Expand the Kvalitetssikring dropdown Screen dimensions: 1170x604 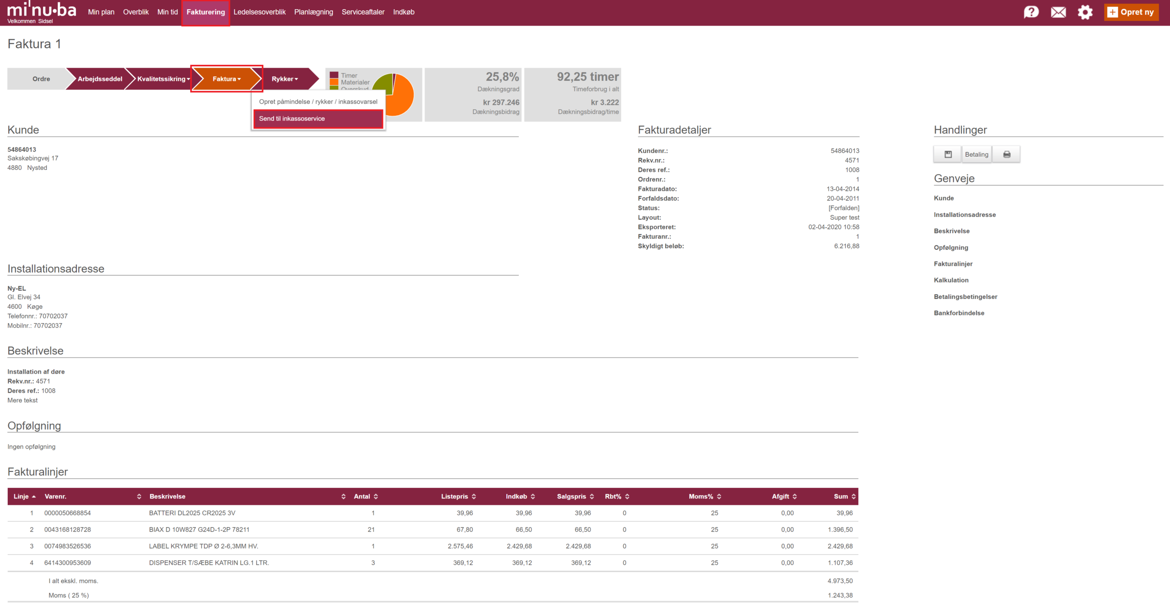pyautogui.click(x=163, y=79)
